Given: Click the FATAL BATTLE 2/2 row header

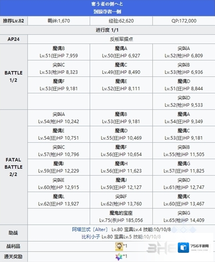Looking at the screenshot, I should coord(13,167).
